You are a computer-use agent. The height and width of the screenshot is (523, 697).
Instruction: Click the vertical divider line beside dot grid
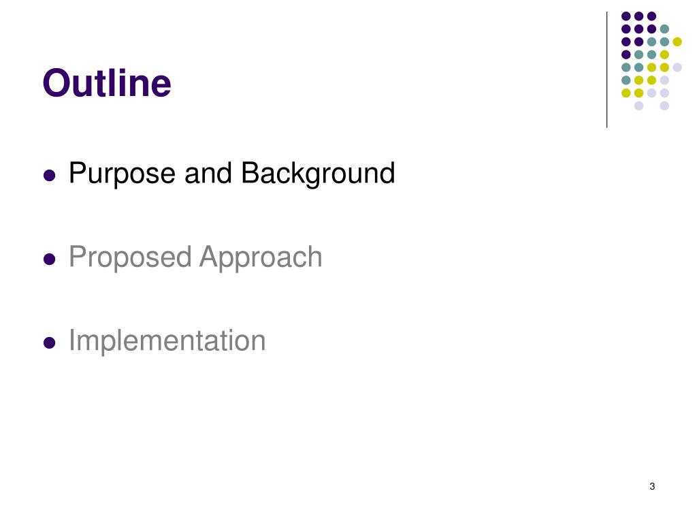(606, 70)
